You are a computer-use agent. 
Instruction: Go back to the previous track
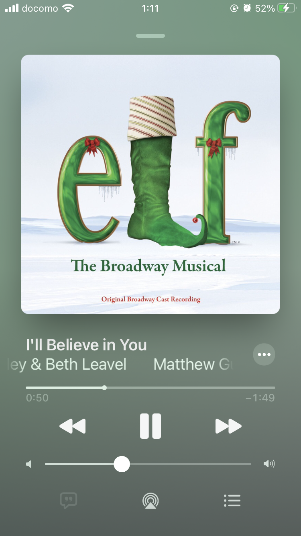73,426
